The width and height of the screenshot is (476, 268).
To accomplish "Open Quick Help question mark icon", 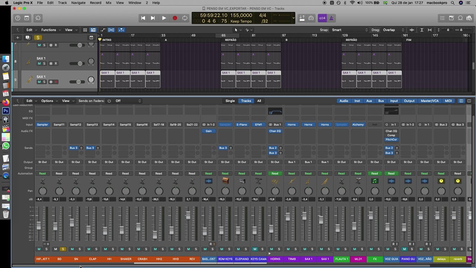I will 17,18.
